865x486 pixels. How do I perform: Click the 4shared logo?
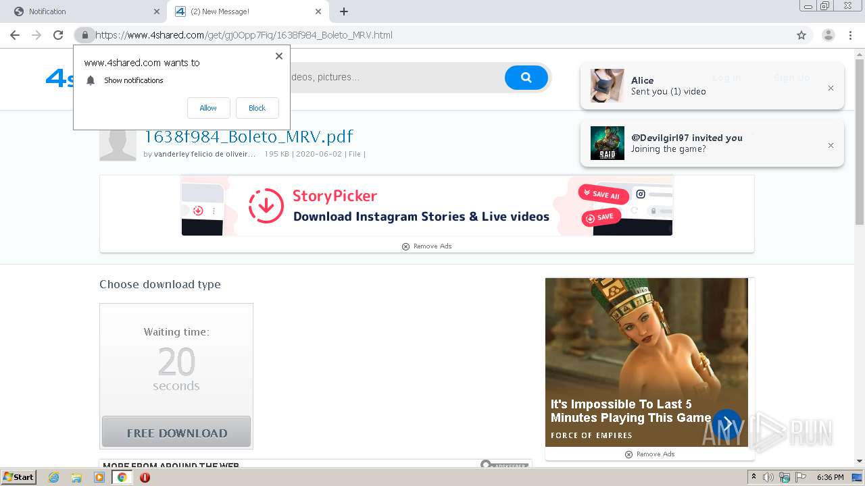(x=59, y=78)
